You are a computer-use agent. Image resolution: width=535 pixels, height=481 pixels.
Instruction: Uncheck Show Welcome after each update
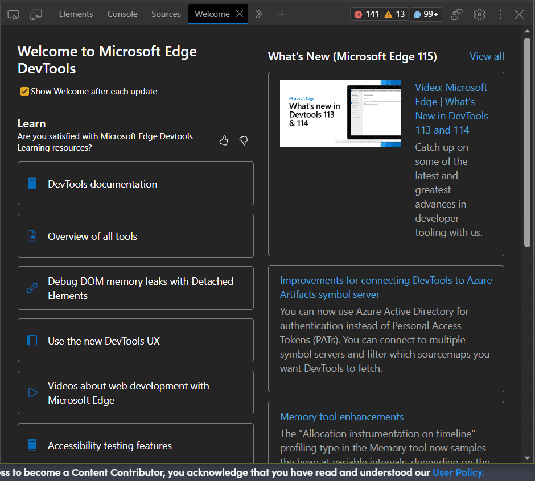[x=24, y=92]
